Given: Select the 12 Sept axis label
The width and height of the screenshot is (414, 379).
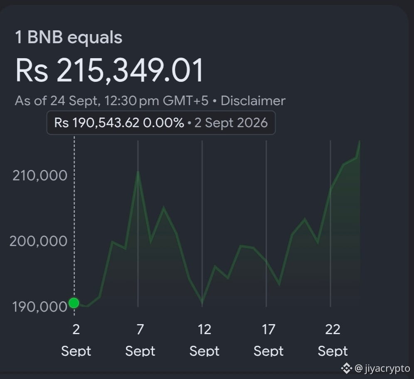Looking at the screenshot, I should 205,340.
